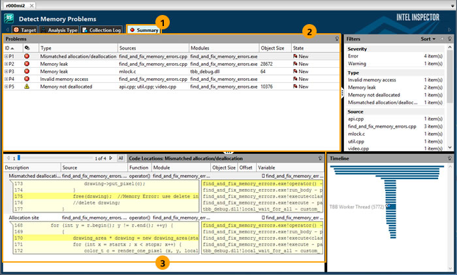
Task: Click the New state flag for P1
Action: 296,57
